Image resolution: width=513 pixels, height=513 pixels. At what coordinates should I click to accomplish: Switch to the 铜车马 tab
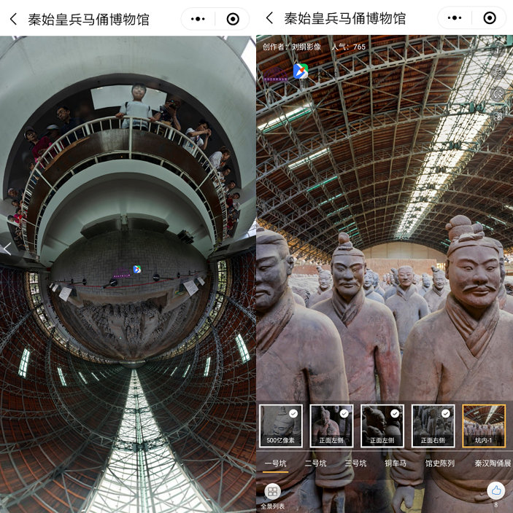pyautogui.click(x=396, y=463)
